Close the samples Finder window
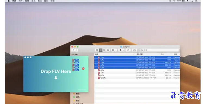 (72, 47)
